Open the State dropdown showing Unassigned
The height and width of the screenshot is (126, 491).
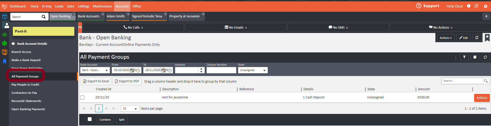point(264,70)
